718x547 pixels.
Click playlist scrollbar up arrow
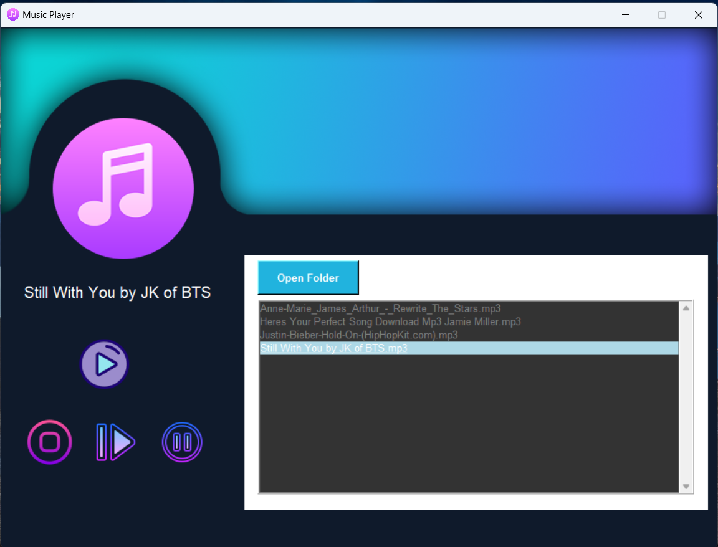pos(686,308)
